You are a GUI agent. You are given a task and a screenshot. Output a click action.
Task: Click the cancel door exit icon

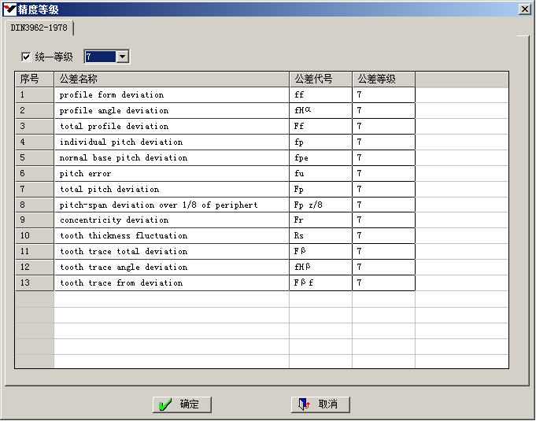click(x=304, y=404)
